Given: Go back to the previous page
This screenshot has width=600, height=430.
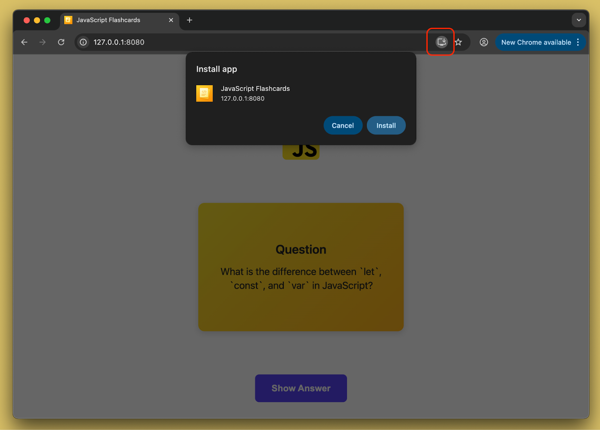Looking at the screenshot, I should (24, 42).
